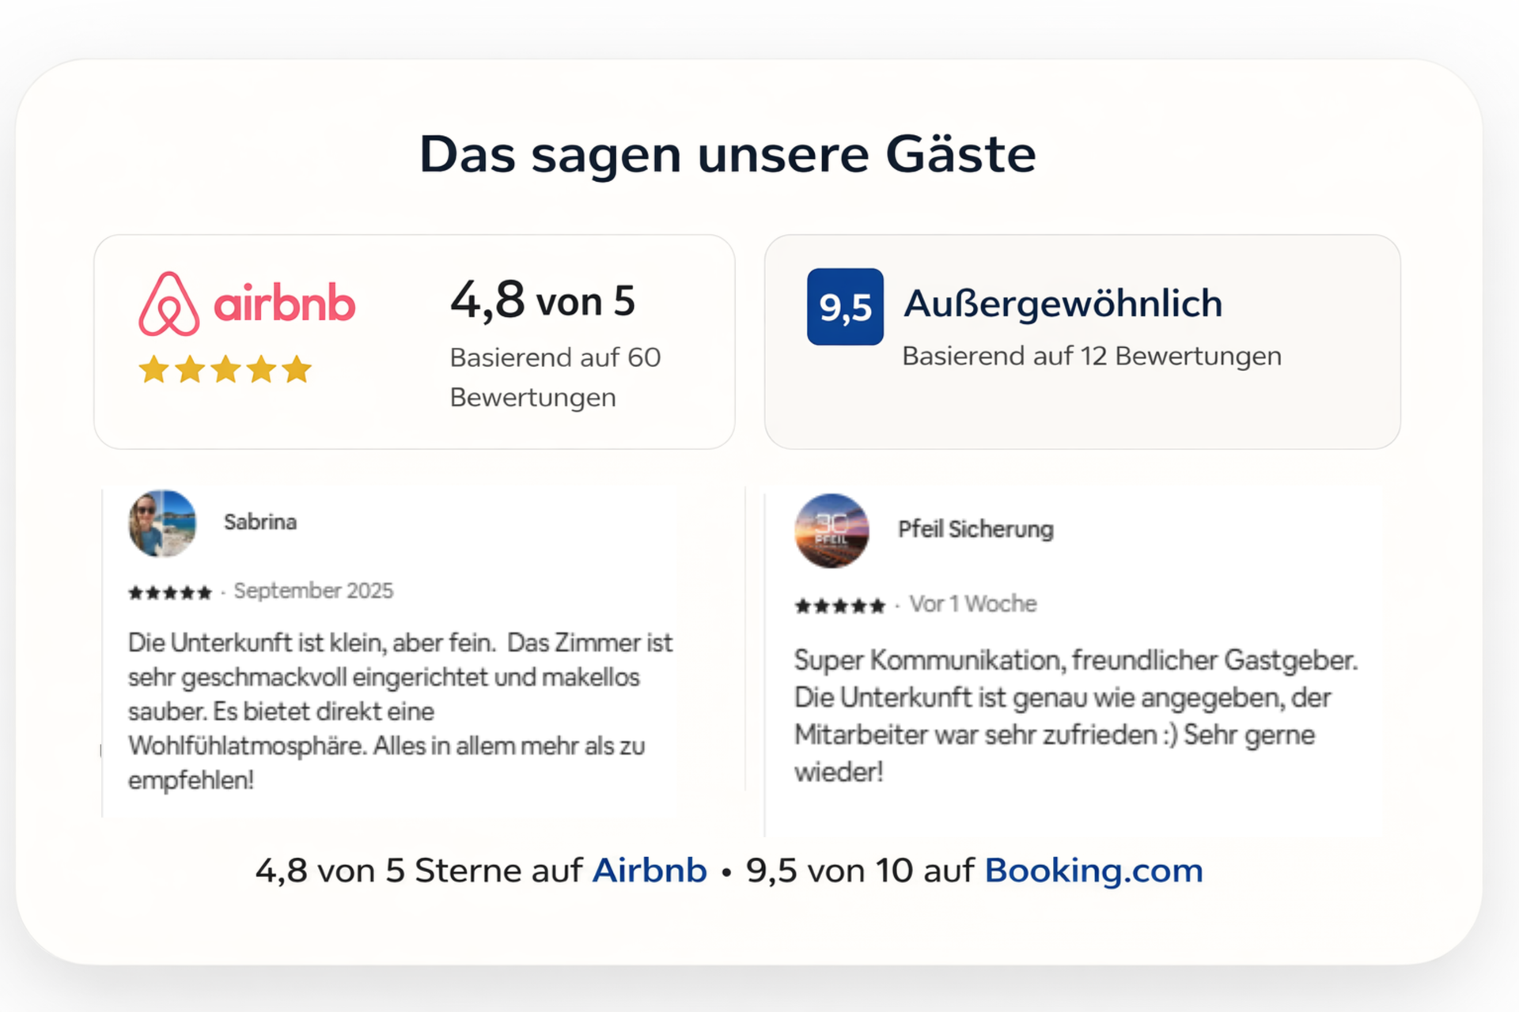Click 'Basierend auf 12 Bewertungen' text
This screenshot has height=1012, width=1519.
1092,357
